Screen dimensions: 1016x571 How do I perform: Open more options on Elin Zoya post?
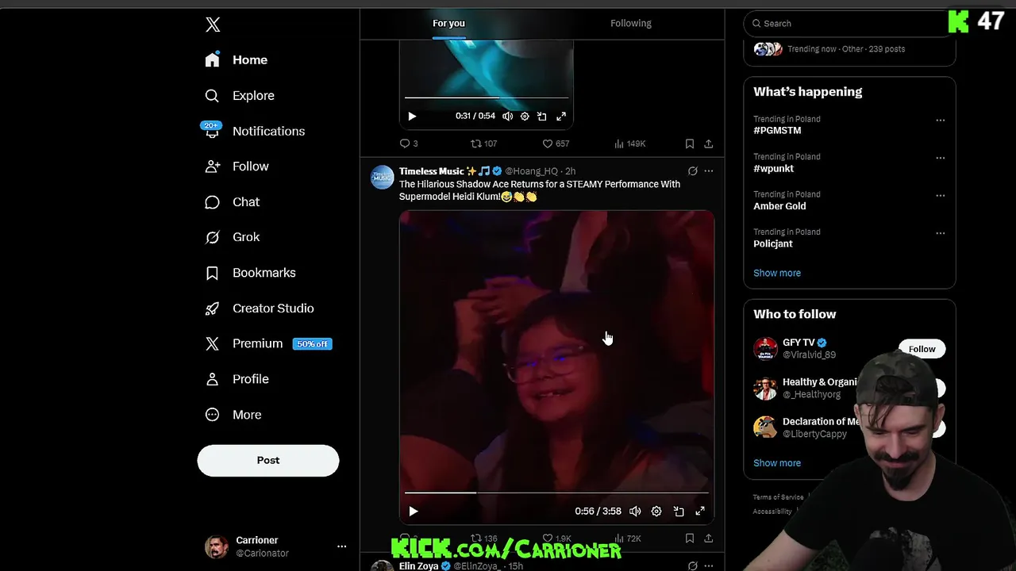[x=709, y=565]
